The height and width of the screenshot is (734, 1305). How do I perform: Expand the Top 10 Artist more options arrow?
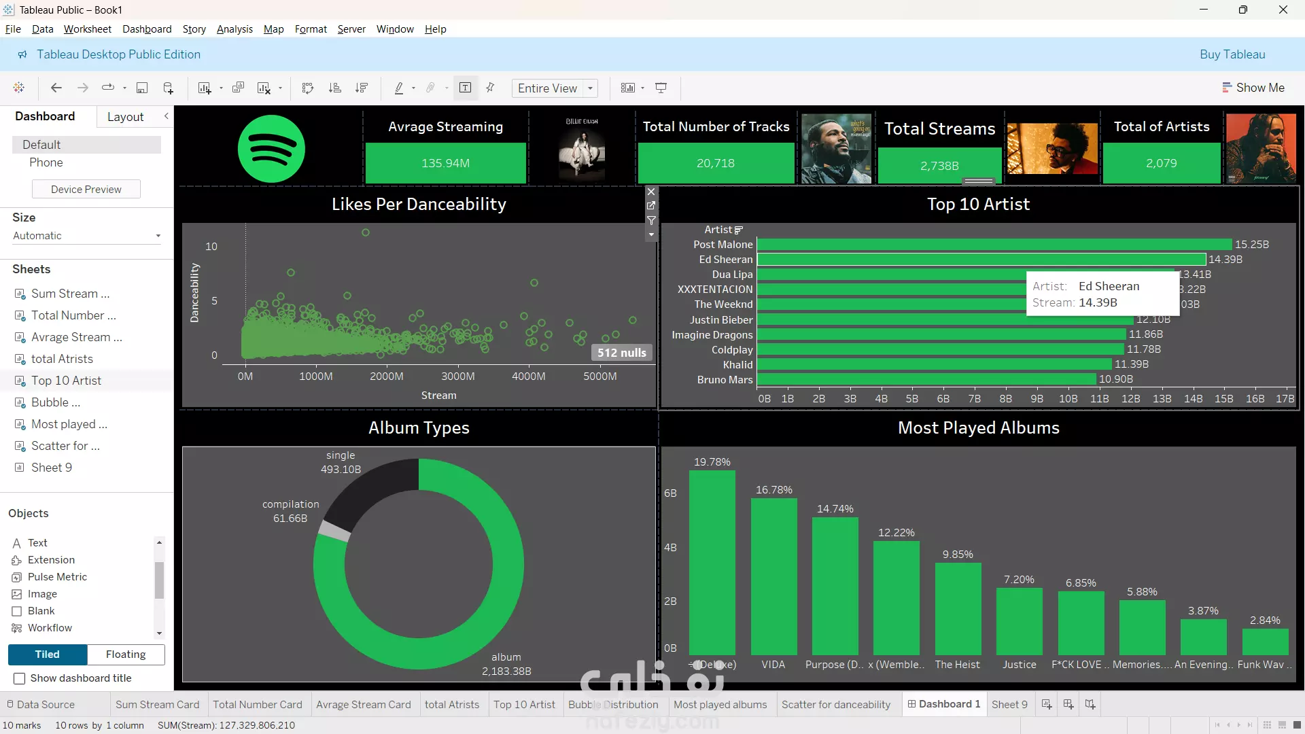(651, 234)
